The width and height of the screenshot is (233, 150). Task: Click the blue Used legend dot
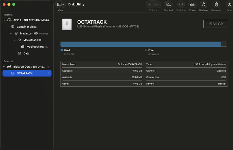pyautogui.click(x=62, y=50)
